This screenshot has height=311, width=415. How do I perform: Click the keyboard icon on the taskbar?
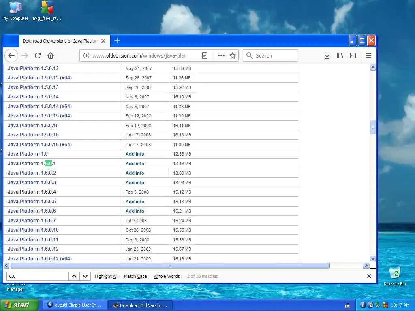tap(348, 306)
